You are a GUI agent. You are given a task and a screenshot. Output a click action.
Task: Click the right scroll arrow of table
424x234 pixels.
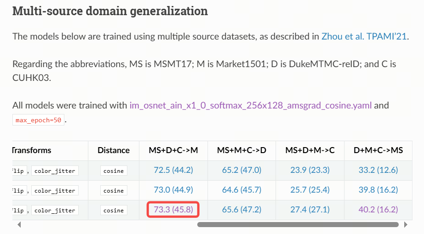[405, 225]
